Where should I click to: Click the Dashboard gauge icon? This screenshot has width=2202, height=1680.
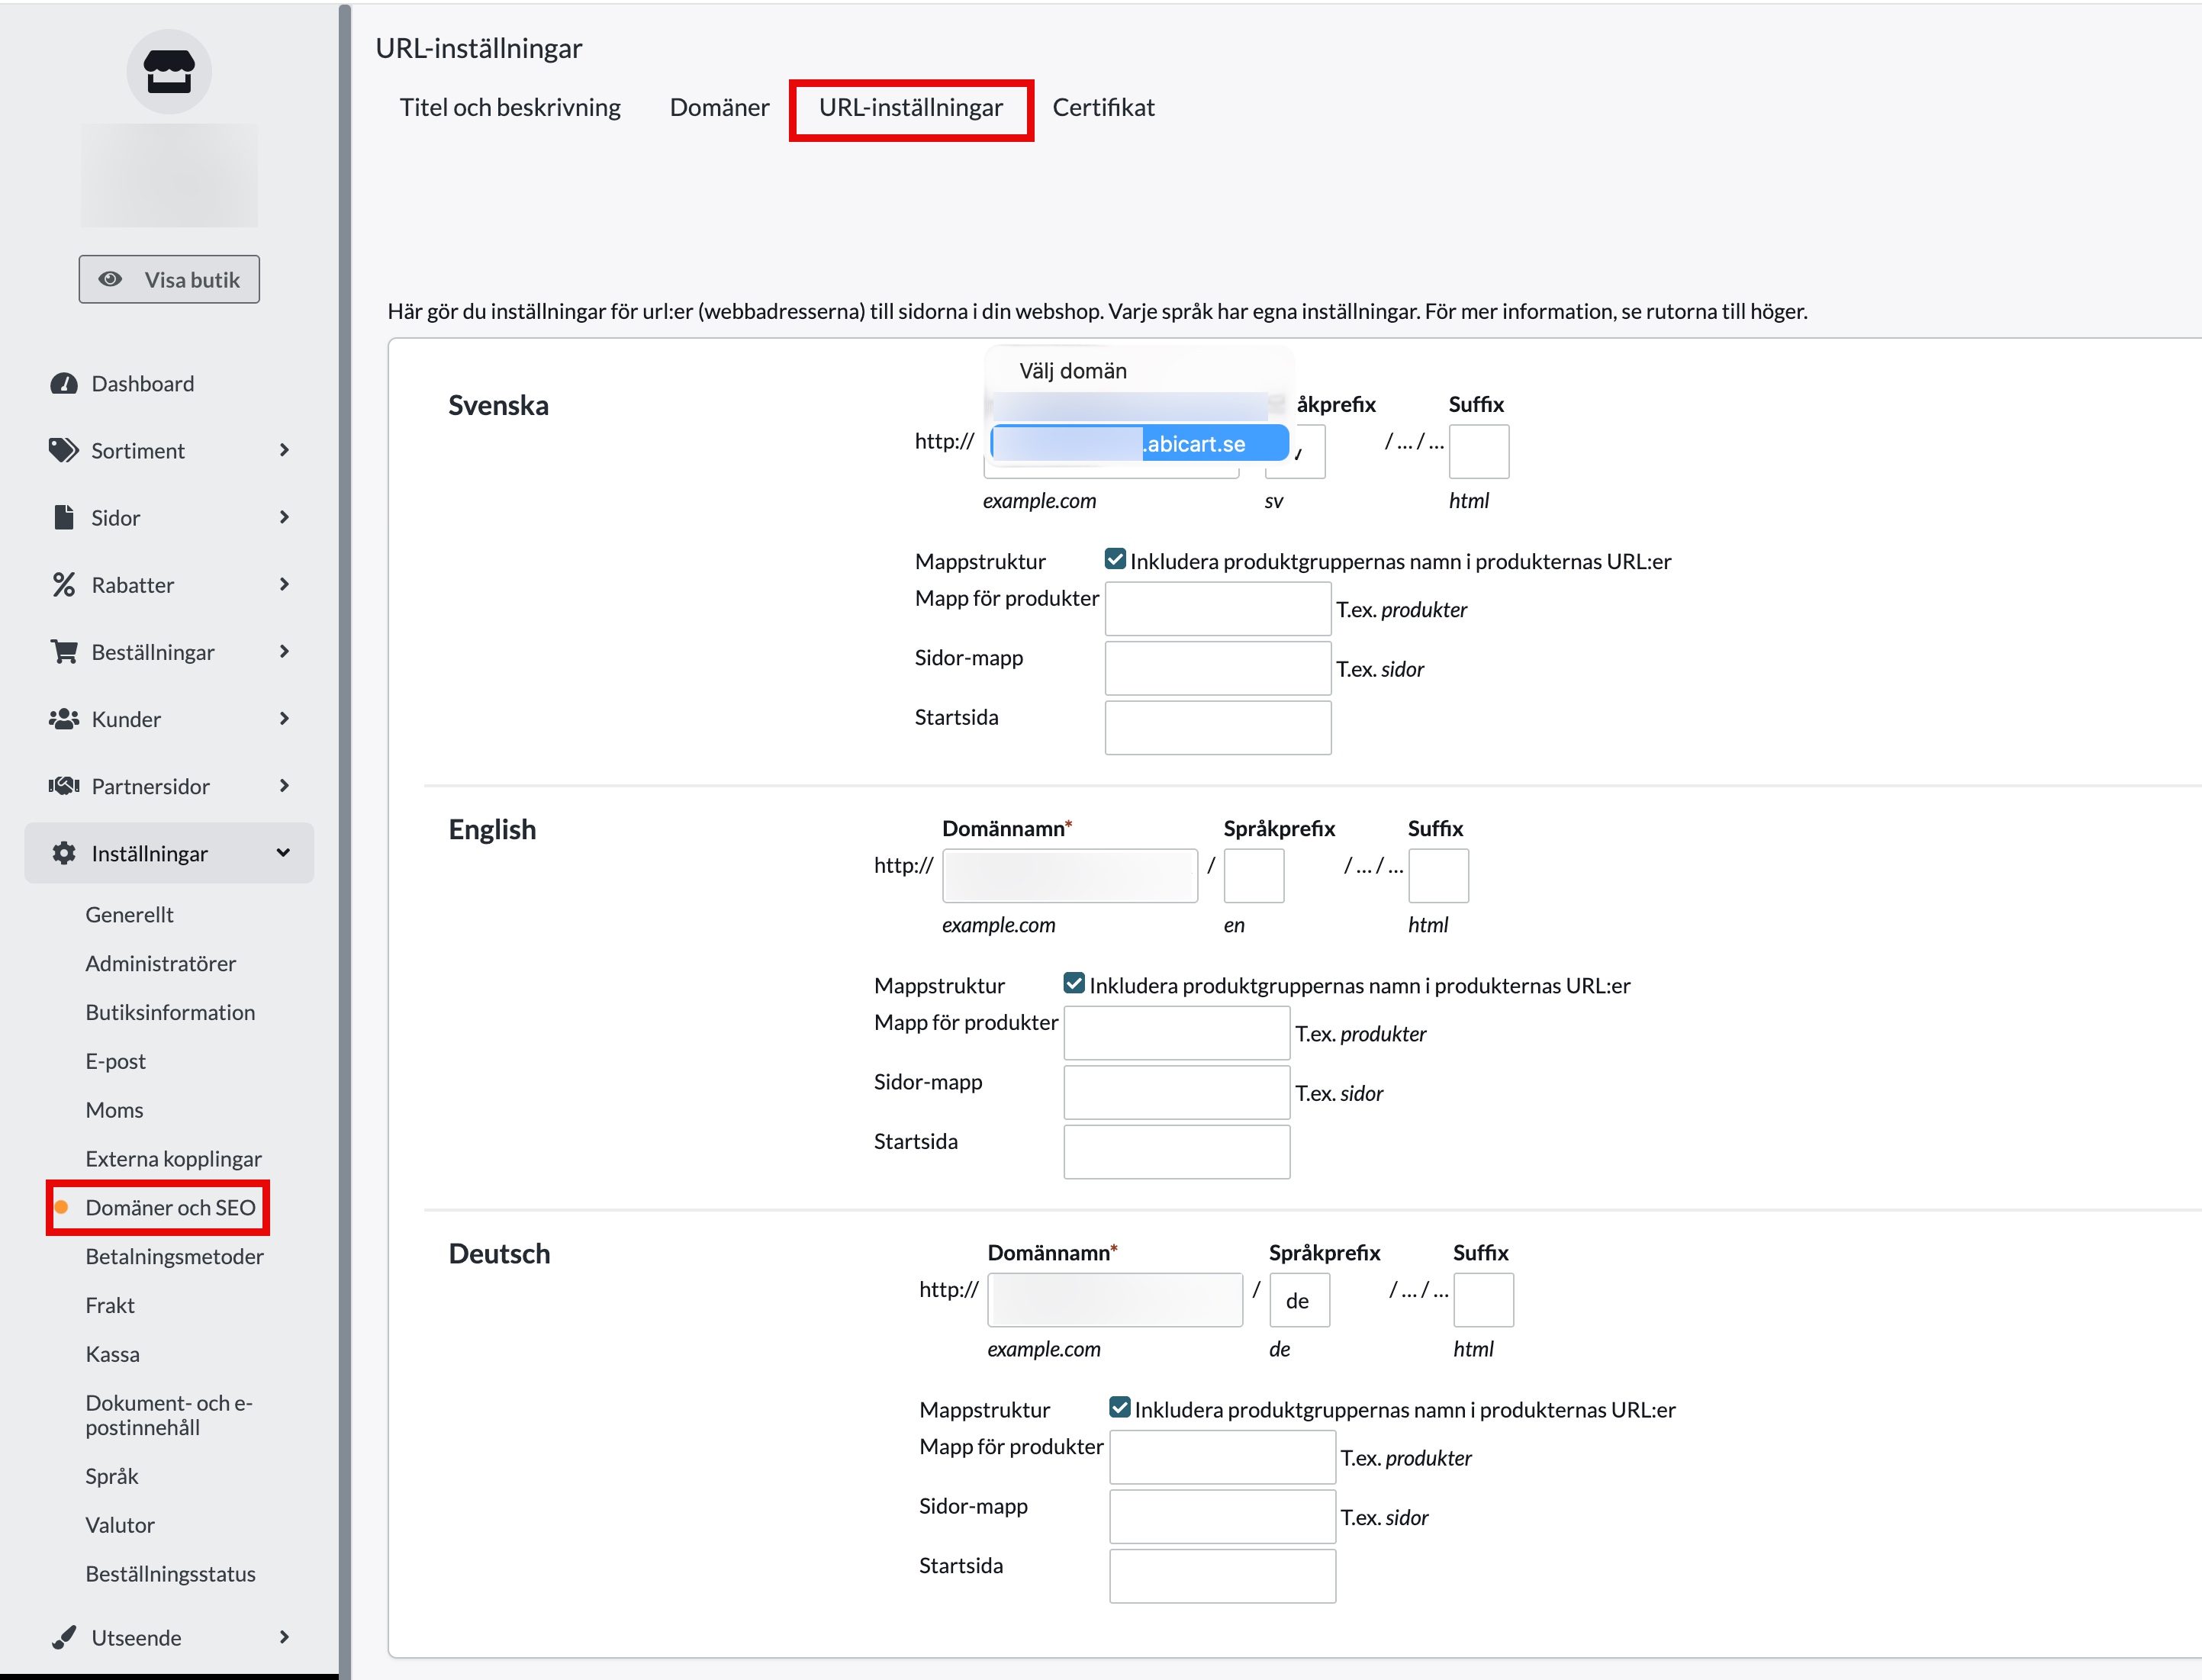[x=64, y=384]
